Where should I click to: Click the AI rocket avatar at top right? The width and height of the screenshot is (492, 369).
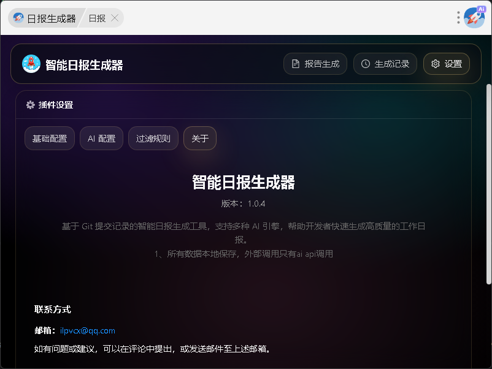coord(474,18)
